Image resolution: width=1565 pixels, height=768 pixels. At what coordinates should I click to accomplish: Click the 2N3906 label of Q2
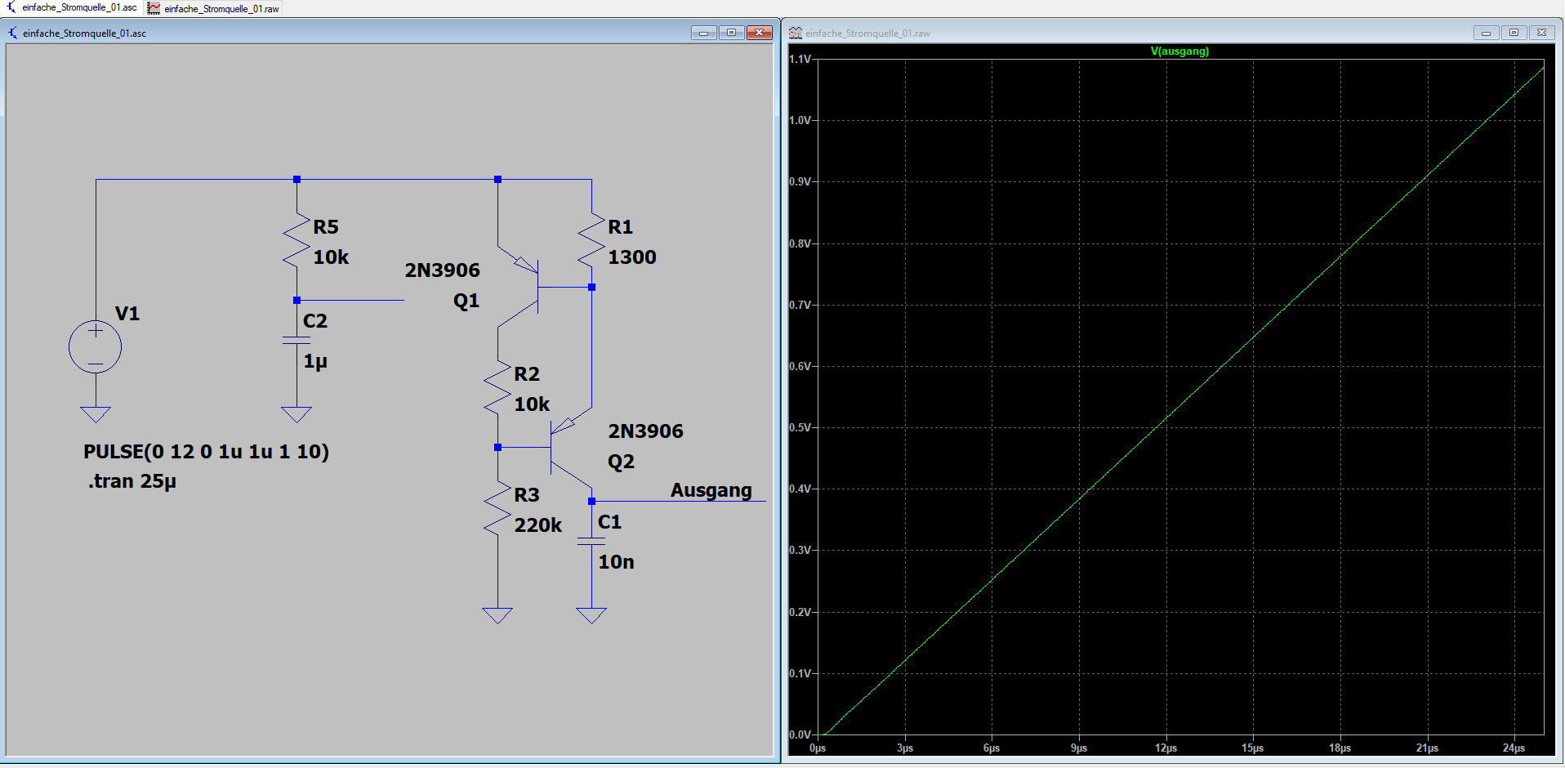[x=645, y=431]
